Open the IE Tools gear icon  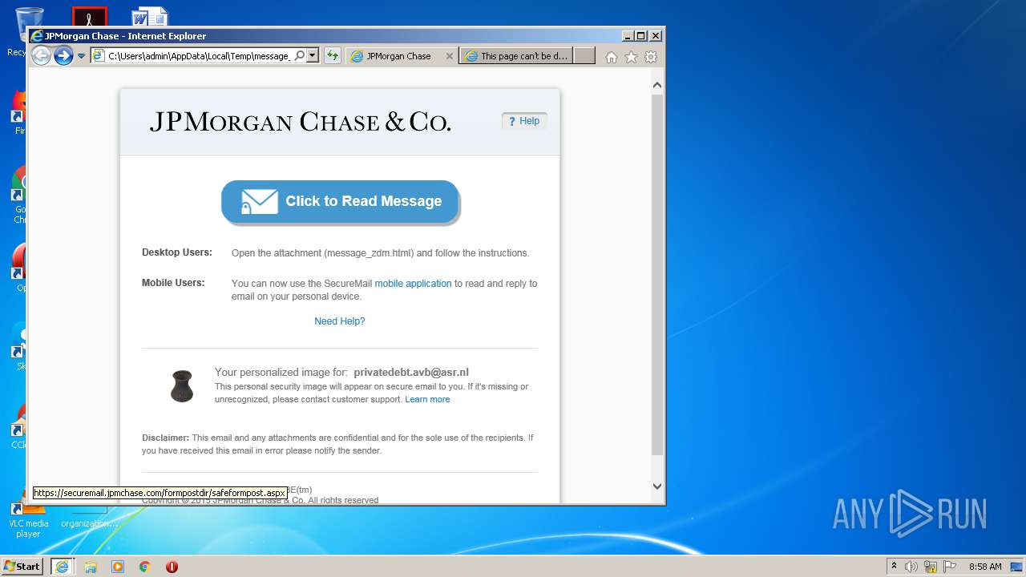(x=651, y=57)
